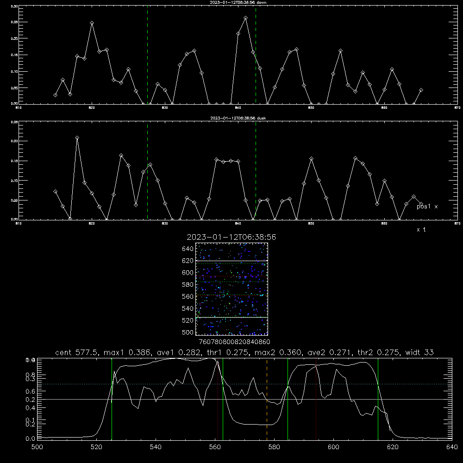Click the 'x t' label

click(421, 230)
